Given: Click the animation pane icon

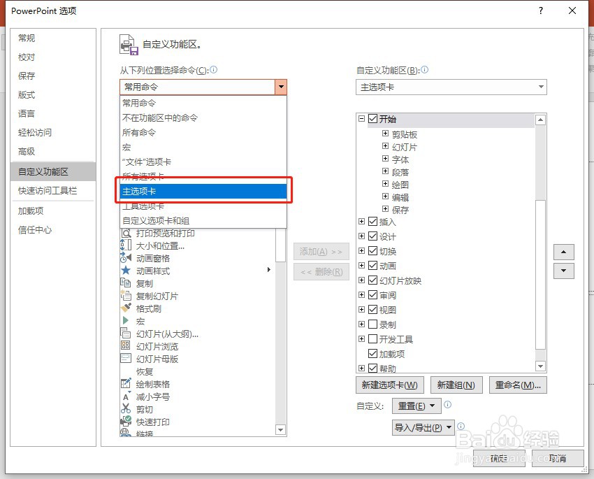Looking at the screenshot, I should (125, 258).
